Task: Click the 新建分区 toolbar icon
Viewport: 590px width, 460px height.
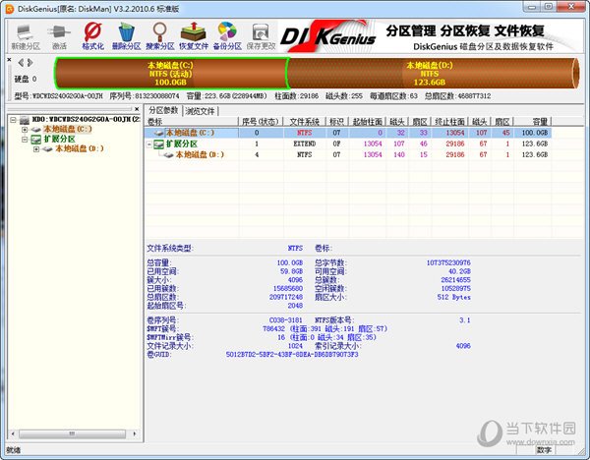Action: click(26, 36)
